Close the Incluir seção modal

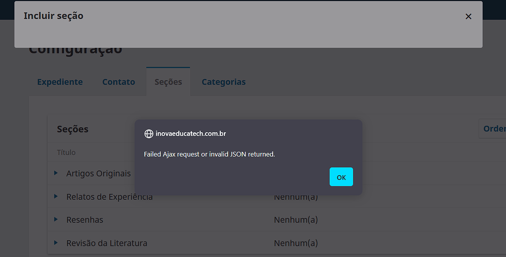click(468, 16)
